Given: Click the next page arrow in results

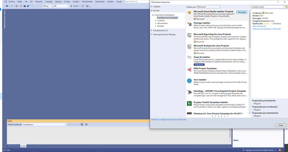Looking at the screenshot, I should (227, 116).
